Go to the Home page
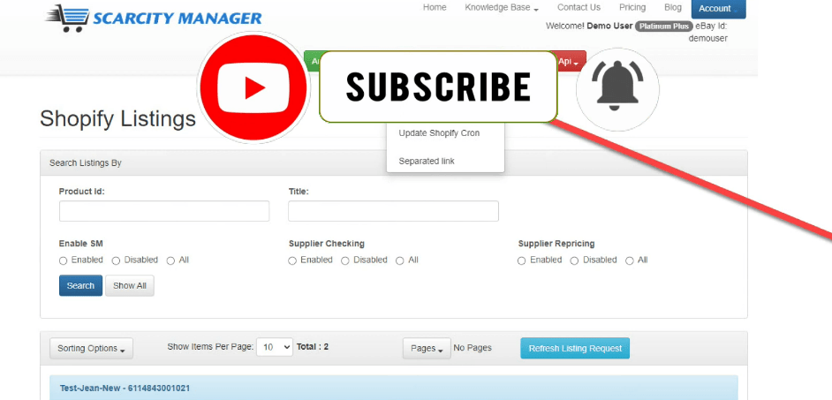 (x=435, y=7)
